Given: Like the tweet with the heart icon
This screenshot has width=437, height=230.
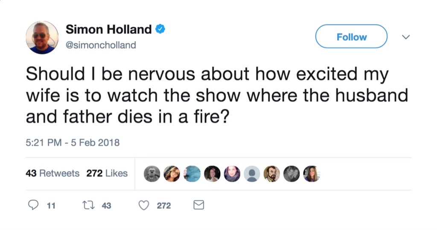Looking at the screenshot, I should pyautogui.click(x=144, y=205).
